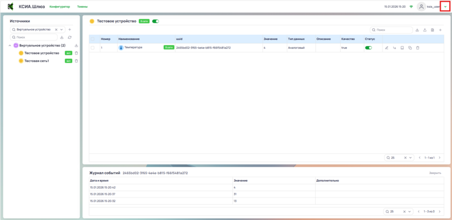
Task: Add a new tag with plus icon above table
Action: (440, 30)
